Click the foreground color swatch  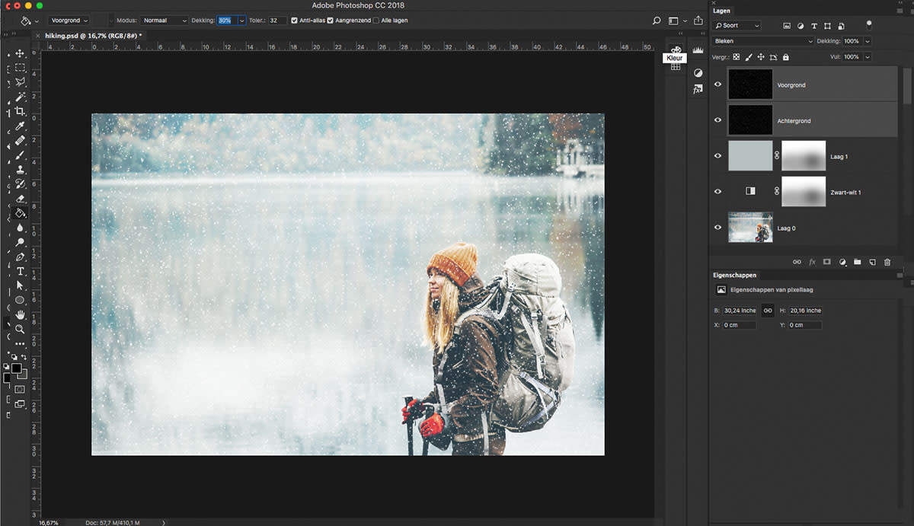click(x=16, y=368)
